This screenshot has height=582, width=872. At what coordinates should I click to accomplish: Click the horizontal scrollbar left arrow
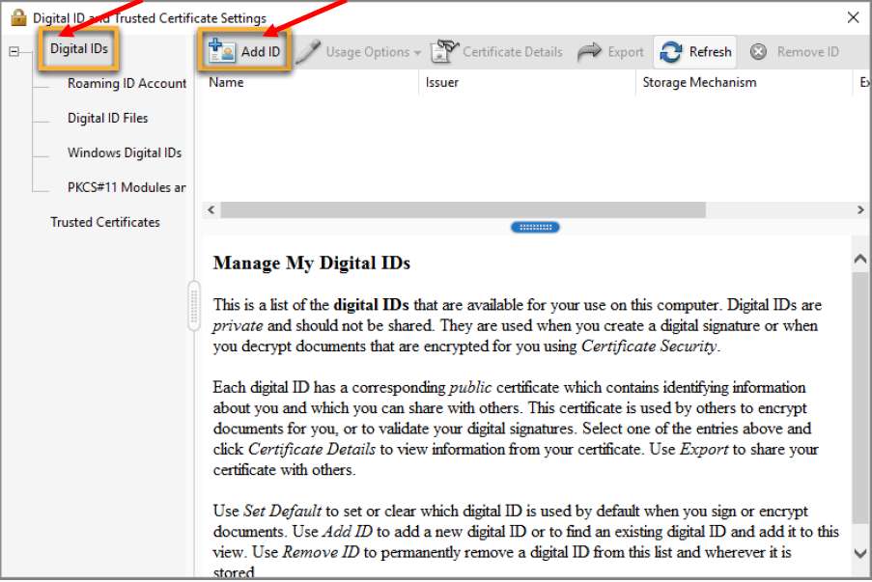coord(211,209)
